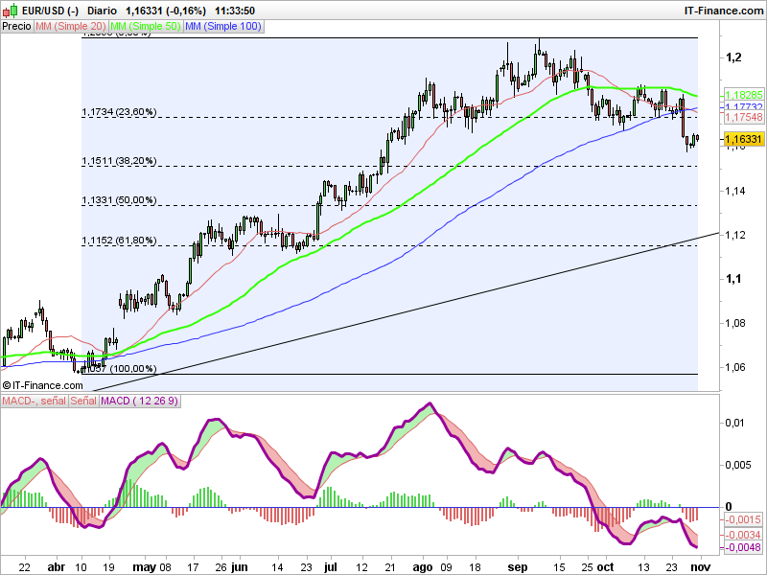Click the 1,1511 (38,20%) Fibonacci label
The image size is (767, 575).
pyautogui.click(x=119, y=161)
